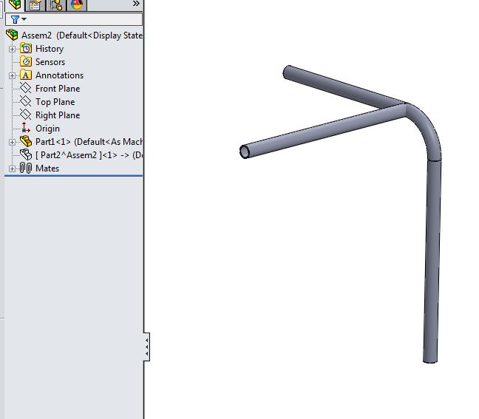The width and height of the screenshot is (479, 419).
Task: Select the Sensors folder icon
Action: click(27, 62)
